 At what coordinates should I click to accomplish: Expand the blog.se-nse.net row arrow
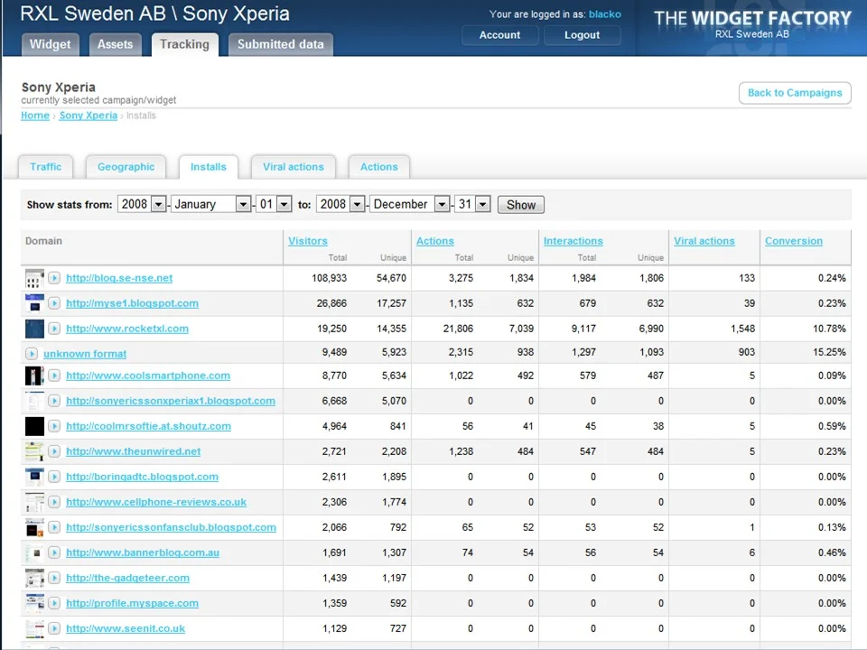point(53,278)
